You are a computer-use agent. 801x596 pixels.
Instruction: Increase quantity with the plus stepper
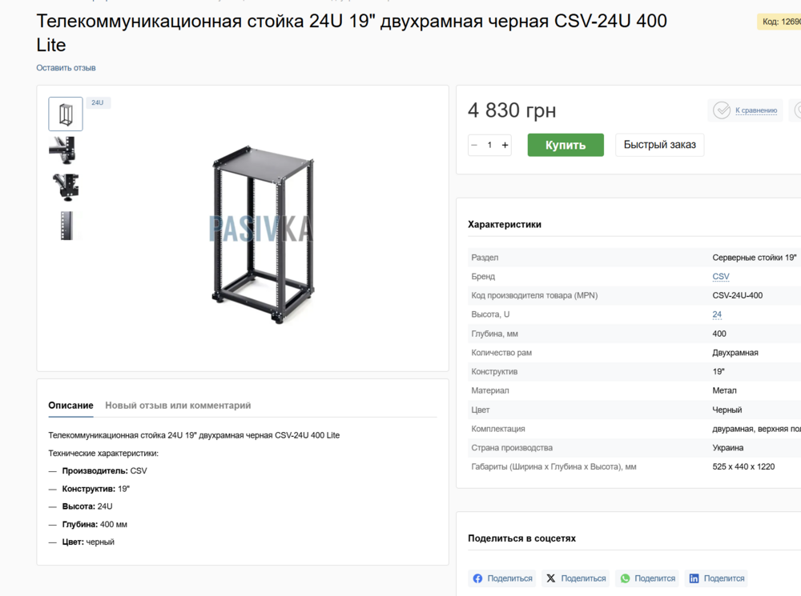pyautogui.click(x=505, y=145)
